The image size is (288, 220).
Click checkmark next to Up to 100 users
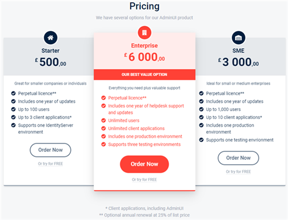click(x=13, y=109)
